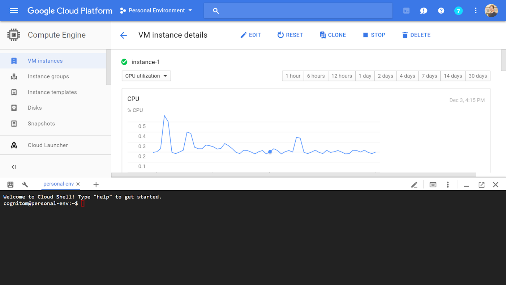Open the user account avatar
This screenshot has height=285, width=506.
coord(491,10)
